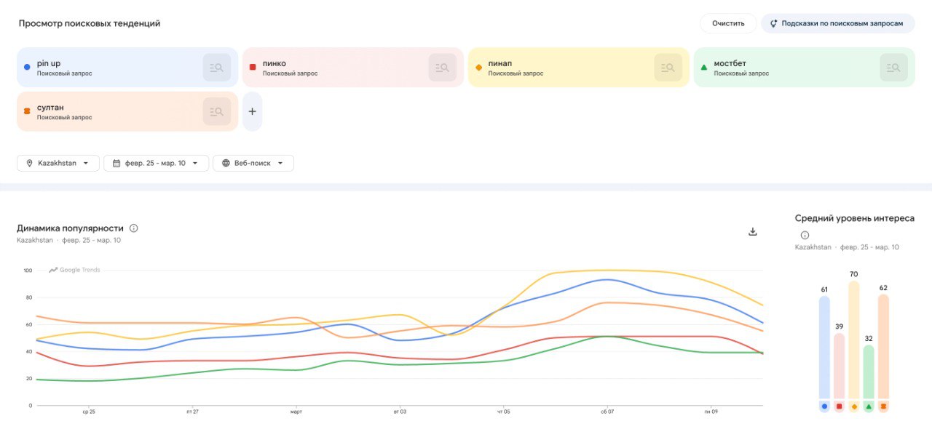Select the yellow 'пинап' average bar (70)
Viewport: 932px width, 429px height.
tap(853, 340)
